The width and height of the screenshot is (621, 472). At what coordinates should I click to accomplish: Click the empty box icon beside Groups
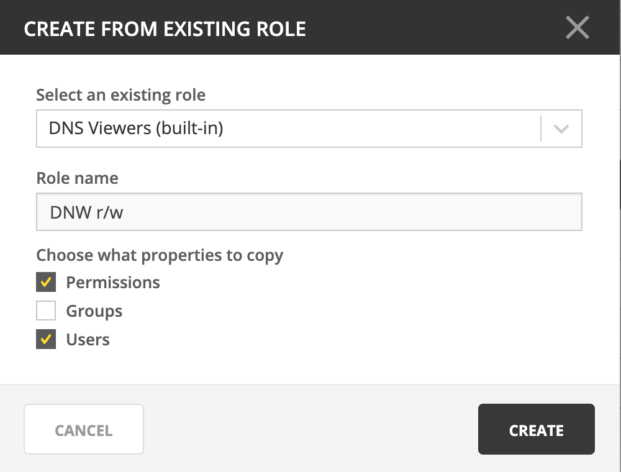(46, 311)
